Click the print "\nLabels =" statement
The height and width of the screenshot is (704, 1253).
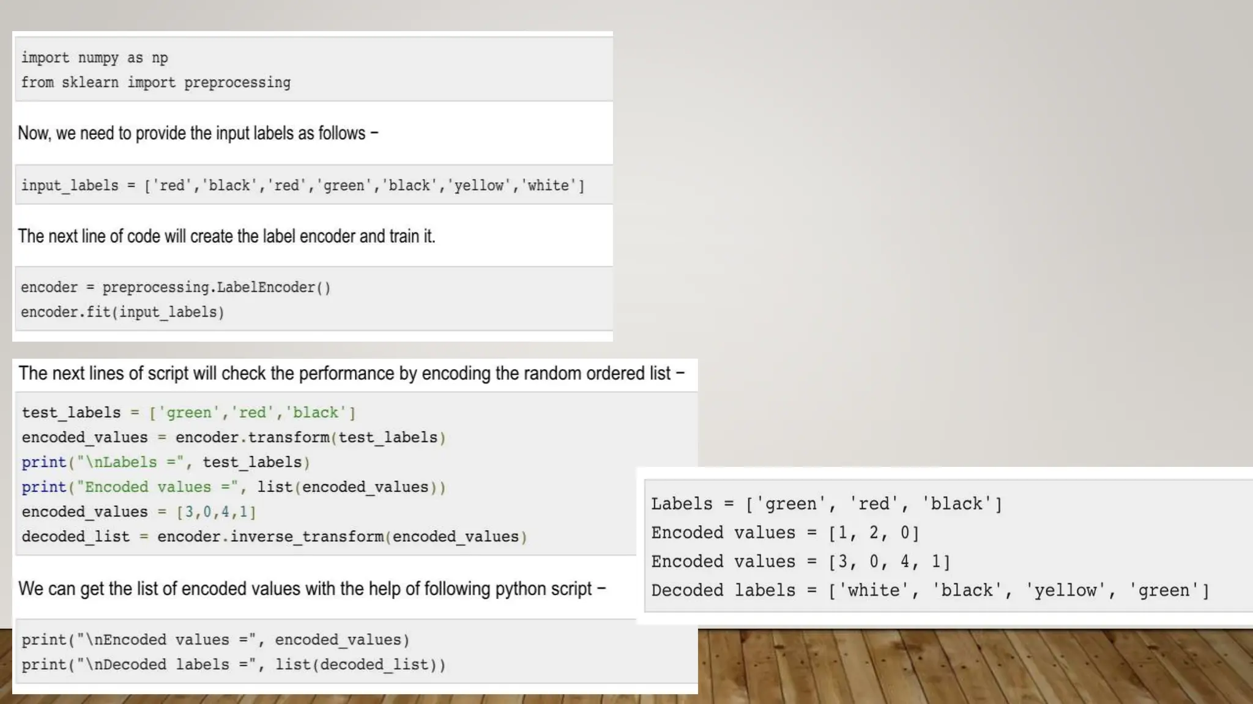coord(166,462)
